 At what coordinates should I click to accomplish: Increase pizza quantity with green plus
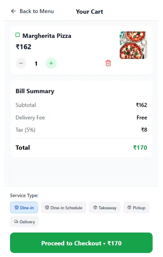point(51,63)
